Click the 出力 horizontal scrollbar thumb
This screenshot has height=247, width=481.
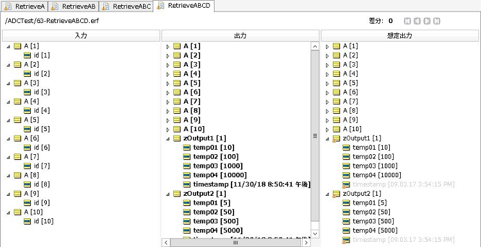[235, 243]
